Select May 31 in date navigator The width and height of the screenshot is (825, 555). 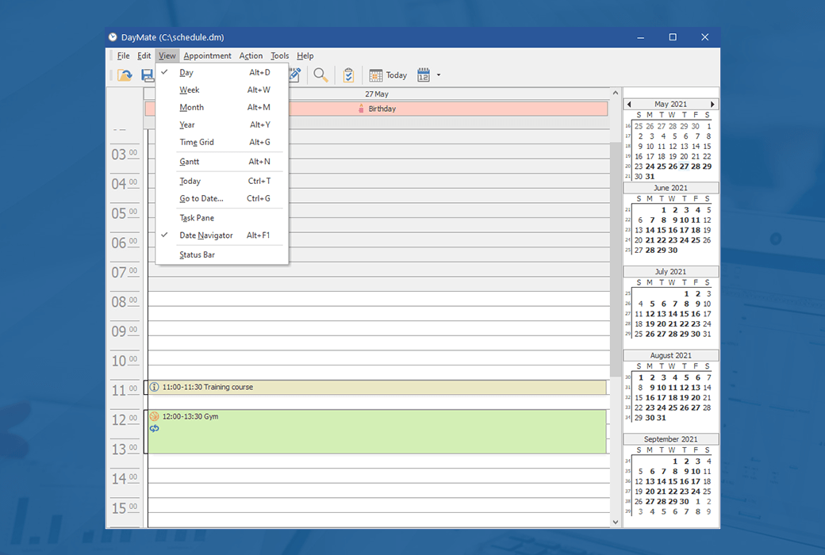click(x=650, y=176)
